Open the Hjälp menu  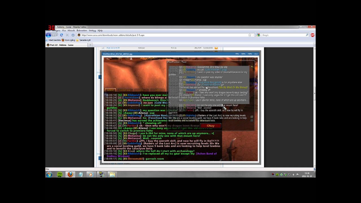pyautogui.click(x=100, y=30)
